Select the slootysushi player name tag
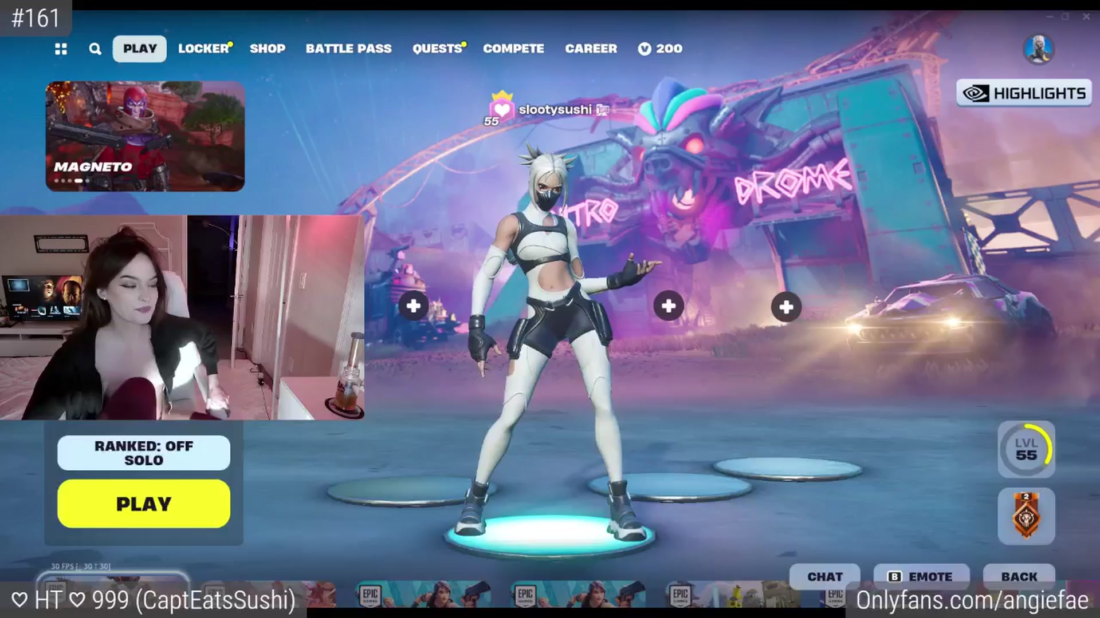1100x618 pixels. point(555,109)
